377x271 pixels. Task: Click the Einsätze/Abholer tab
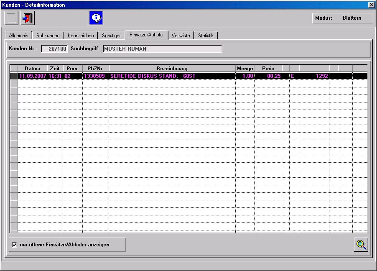146,35
